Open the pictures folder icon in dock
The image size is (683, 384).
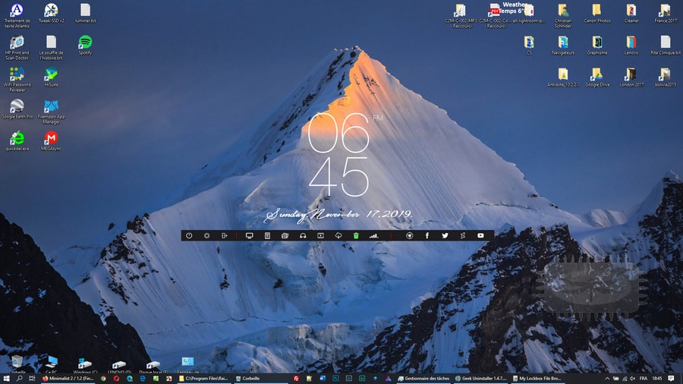285,235
